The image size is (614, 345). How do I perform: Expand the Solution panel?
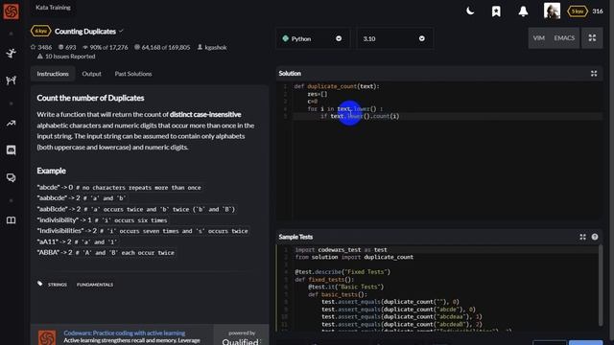[594, 74]
